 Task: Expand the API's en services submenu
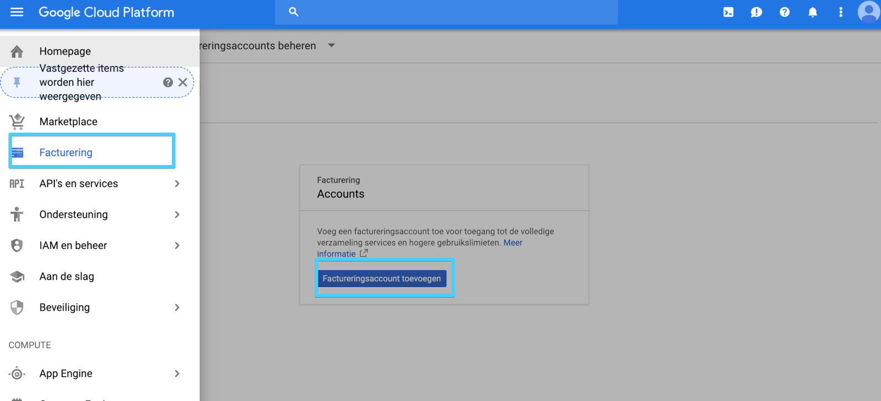pos(177,183)
